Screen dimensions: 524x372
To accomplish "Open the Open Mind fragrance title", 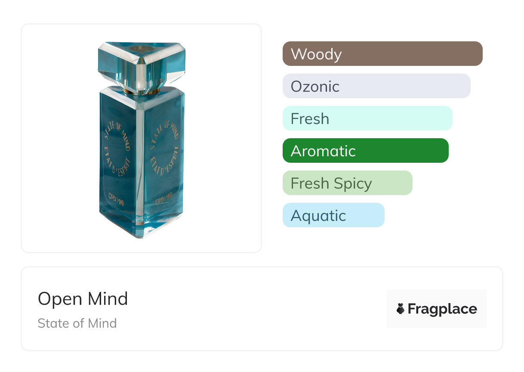I will 83,299.
